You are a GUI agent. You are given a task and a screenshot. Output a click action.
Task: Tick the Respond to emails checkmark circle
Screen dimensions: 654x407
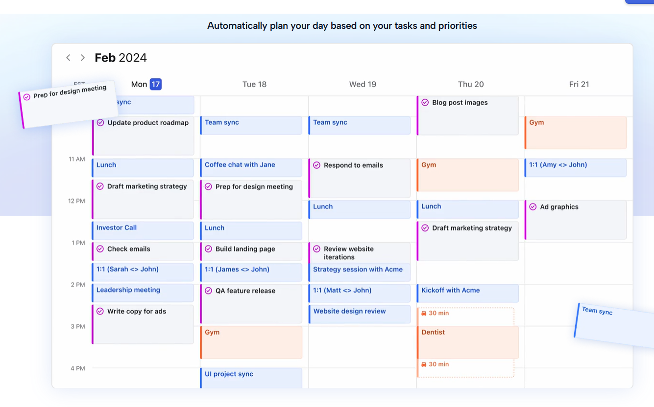[317, 165]
